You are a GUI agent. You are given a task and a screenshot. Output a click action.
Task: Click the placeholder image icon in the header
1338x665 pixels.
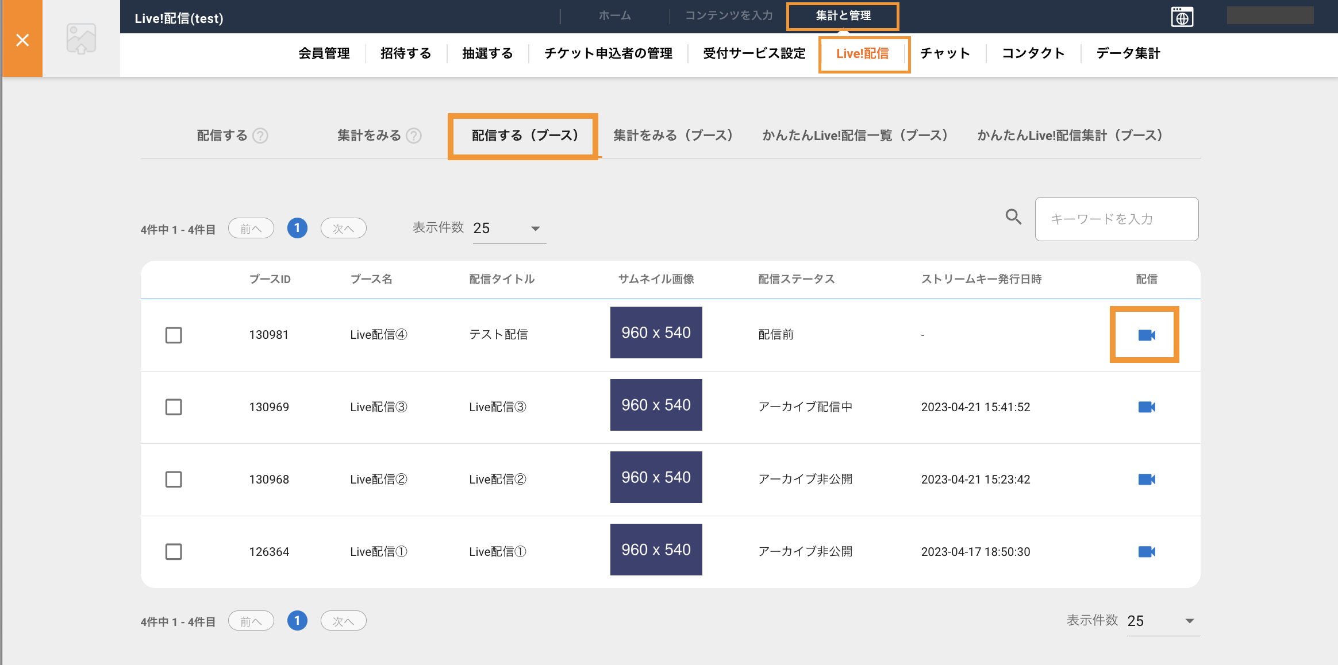[81, 38]
